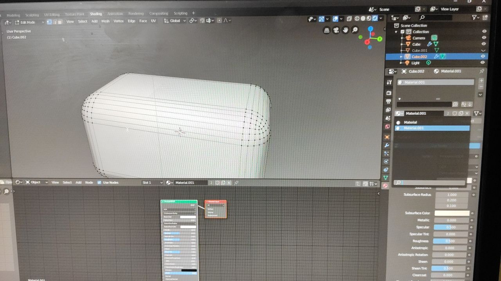Open the Tool properties tab
This screenshot has height=281, width=501.
pos(389,82)
